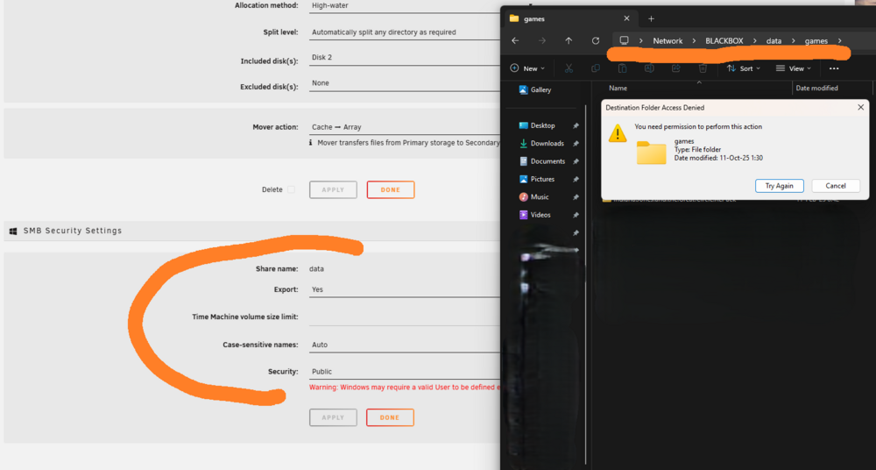Click the Forward arrow in File Explorer
This screenshot has width=876, height=470.
(542, 41)
